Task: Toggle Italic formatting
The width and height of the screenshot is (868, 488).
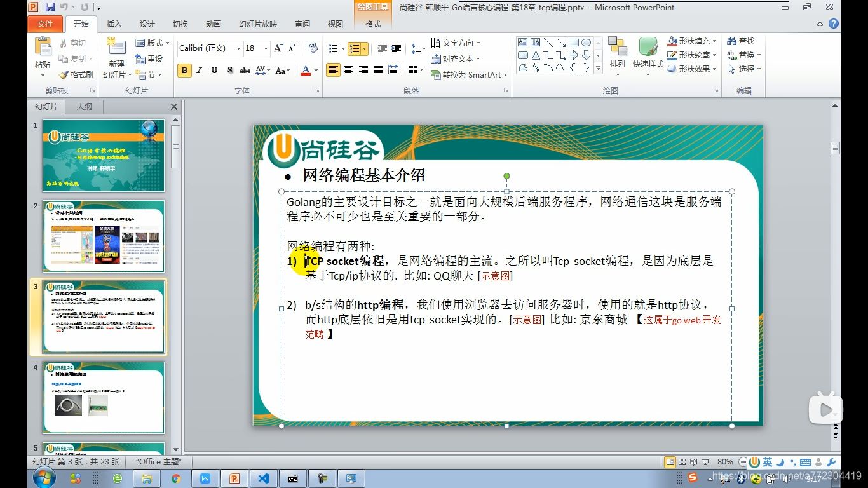Action: 199,71
